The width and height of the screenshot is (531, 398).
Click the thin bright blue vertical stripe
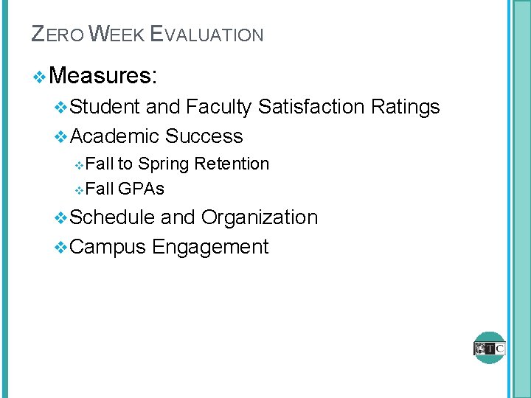point(509,199)
